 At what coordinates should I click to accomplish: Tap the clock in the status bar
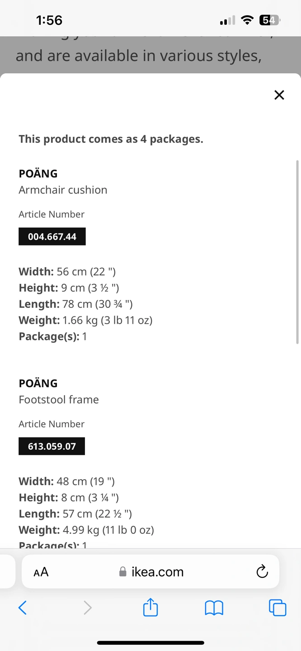pyautogui.click(x=49, y=20)
